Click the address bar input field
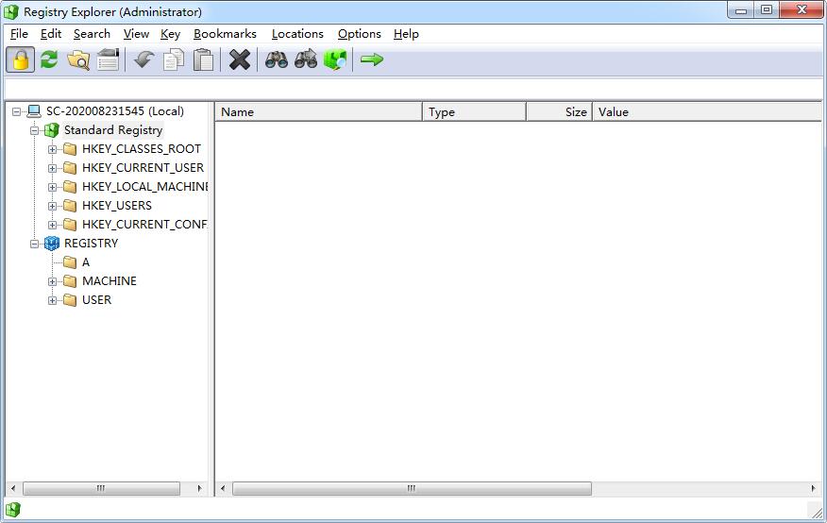827x523 pixels. pyautogui.click(x=413, y=88)
